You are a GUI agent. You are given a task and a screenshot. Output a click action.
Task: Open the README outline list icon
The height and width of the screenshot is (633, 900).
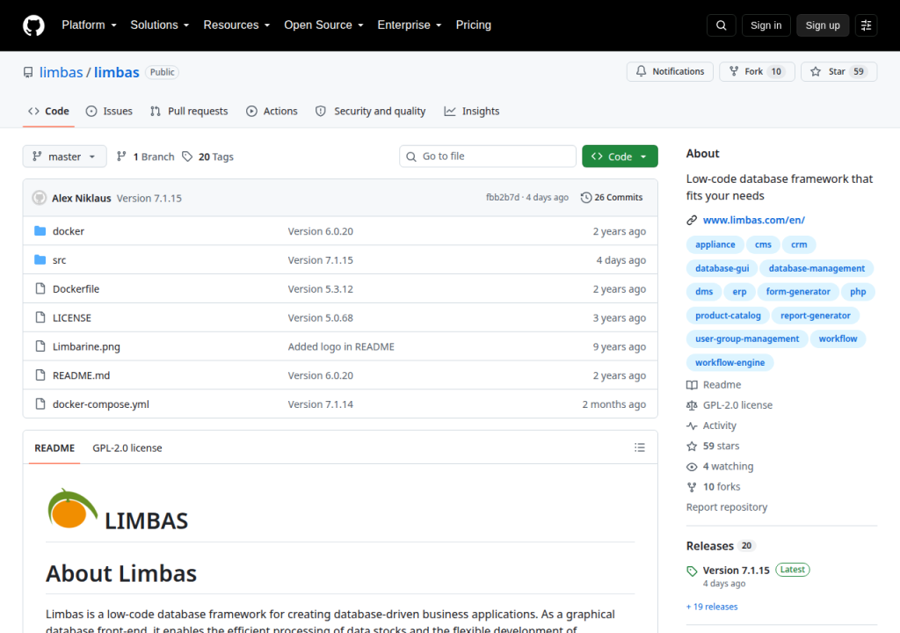tap(640, 447)
